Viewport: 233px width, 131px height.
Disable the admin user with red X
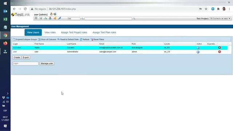pos(220,52)
